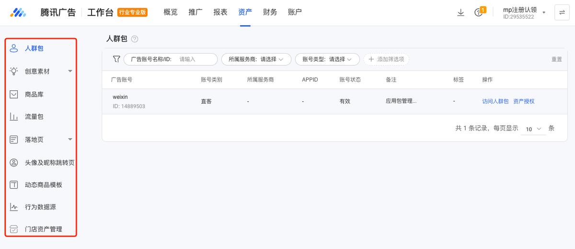The height and width of the screenshot is (249, 575).
Task: Click the 访问人群包 link
Action: pyautogui.click(x=495, y=101)
